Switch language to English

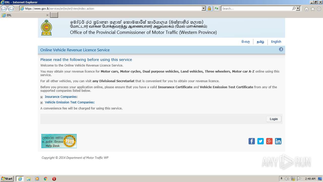(276, 42)
